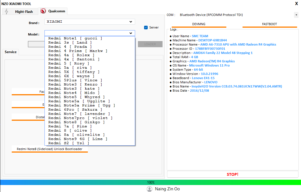Click the red STOP! button
Screen dimensions: 301x192
pyautogui.click(x=232, y=174)
